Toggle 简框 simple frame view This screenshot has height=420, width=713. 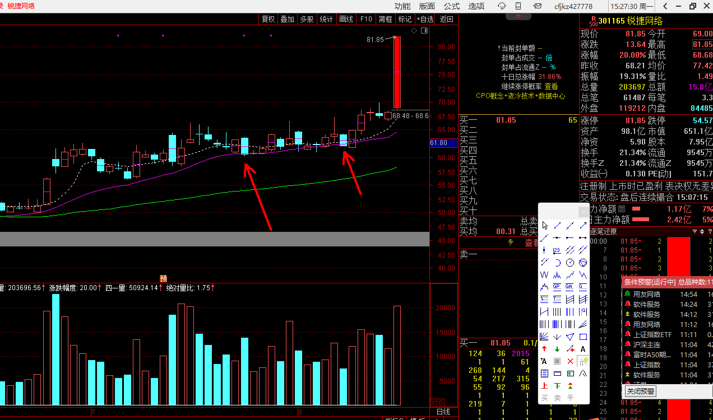click(385, 19)
